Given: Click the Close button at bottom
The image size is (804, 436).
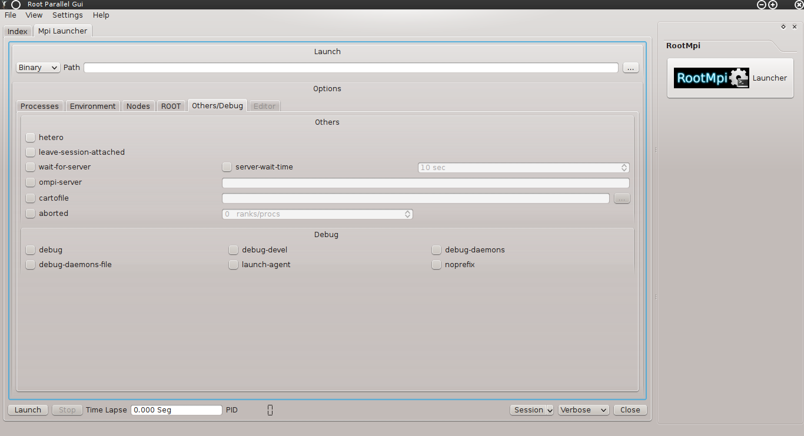Looking at the screenshot, I should click(x=630, y=410).
